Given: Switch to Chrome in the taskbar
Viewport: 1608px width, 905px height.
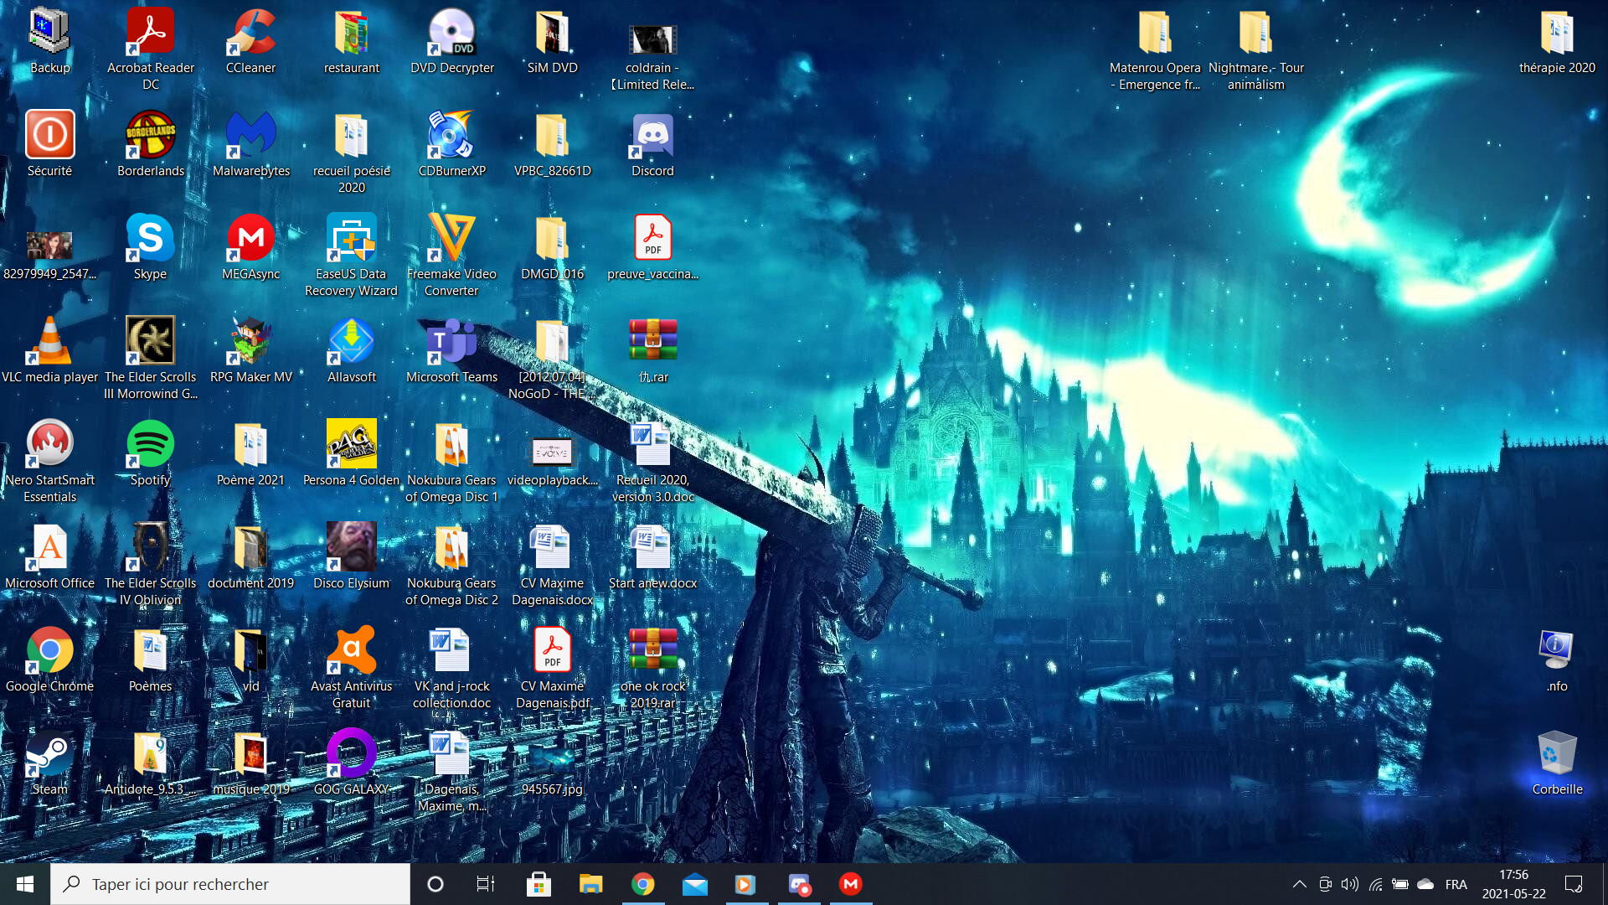Looking at the screenshot, I should coord(643,884).
